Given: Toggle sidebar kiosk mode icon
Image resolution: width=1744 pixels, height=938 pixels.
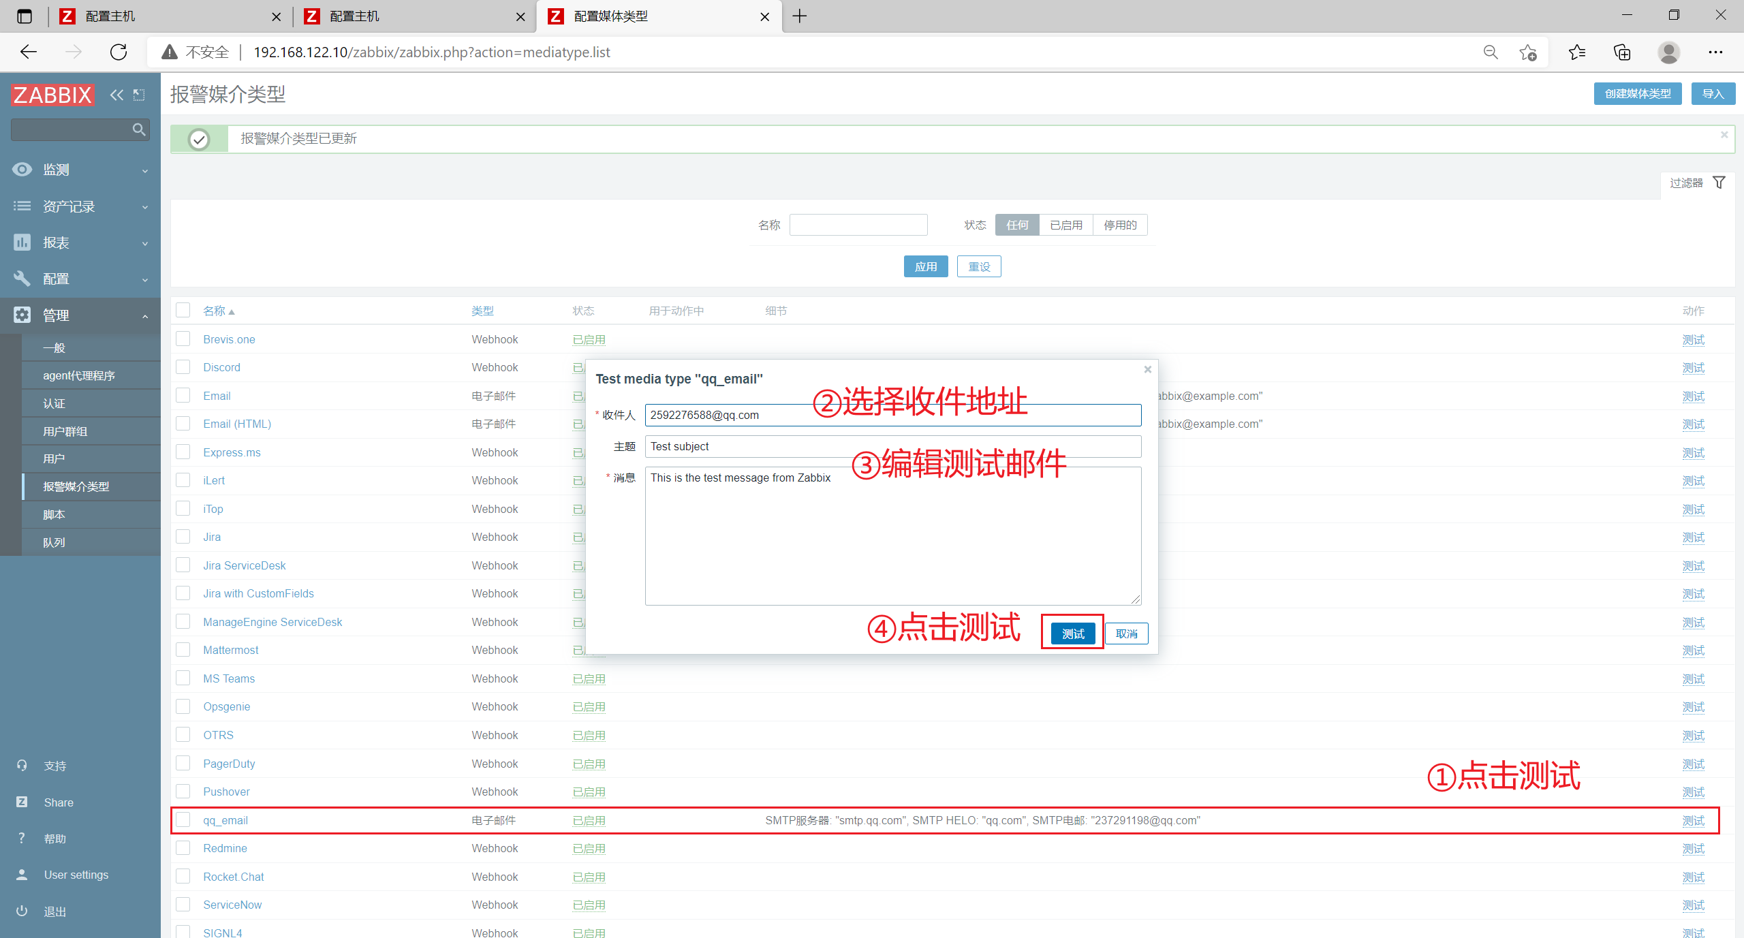Looking at the screenshot, I should (x=139, y=95).
